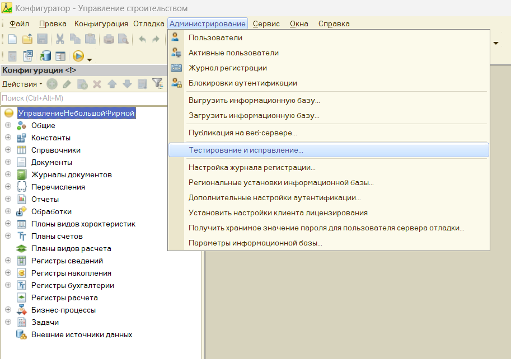Click the New document toolbar icon
This screenshot has height=359, width=511.
click(x=12, y=39)
